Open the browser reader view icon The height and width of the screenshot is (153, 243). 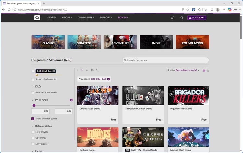(x=183, y=10)
